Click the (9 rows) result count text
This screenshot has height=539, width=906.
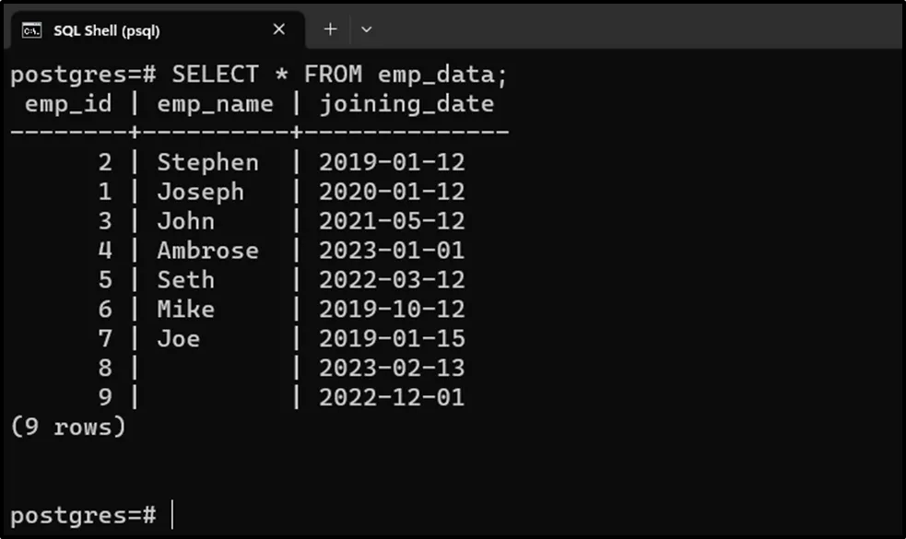pos(68,428)
